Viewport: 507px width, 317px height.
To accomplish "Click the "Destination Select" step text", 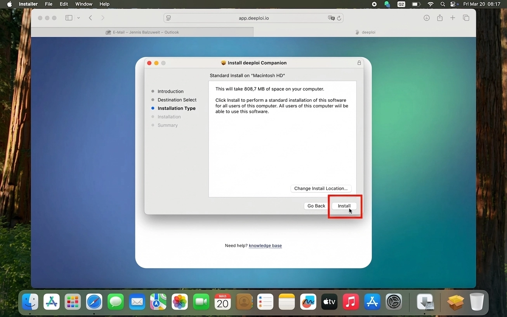I will coord(177,100).
